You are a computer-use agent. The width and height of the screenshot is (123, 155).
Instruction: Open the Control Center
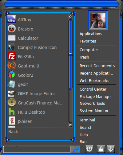pos(93,89)
